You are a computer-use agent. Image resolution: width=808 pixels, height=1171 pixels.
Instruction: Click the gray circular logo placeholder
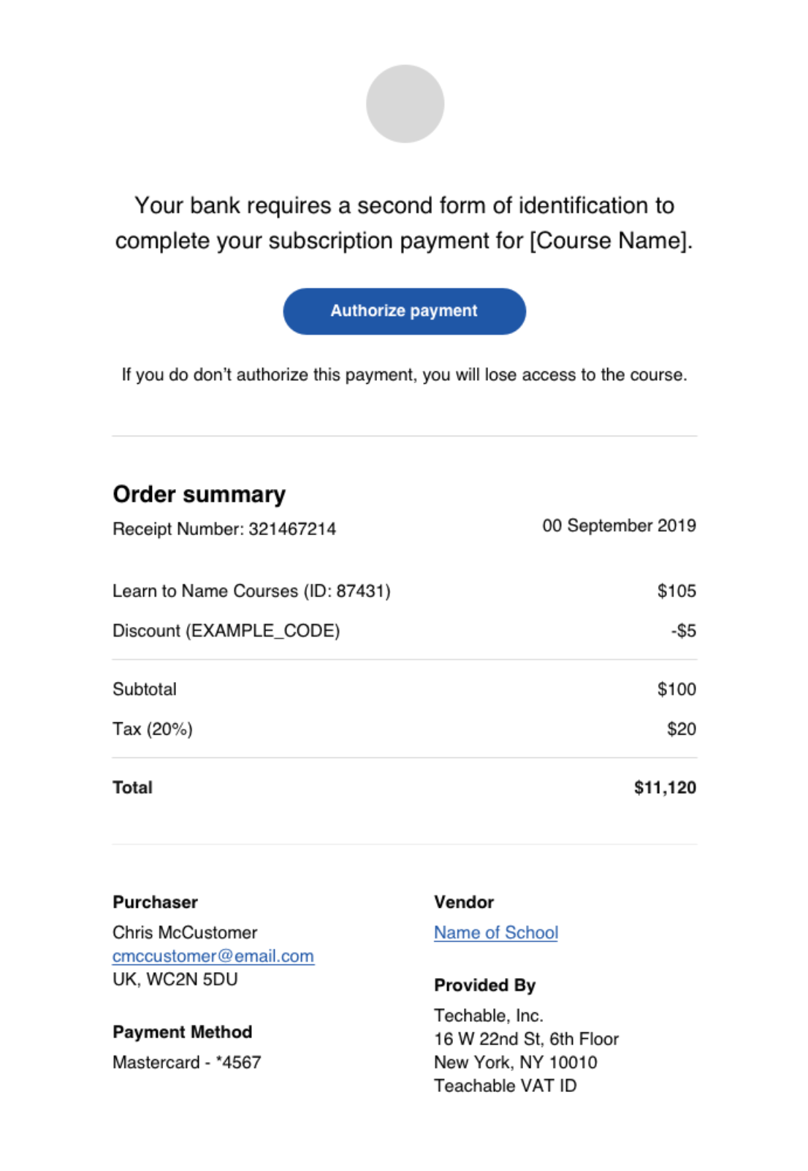(405, 103)
